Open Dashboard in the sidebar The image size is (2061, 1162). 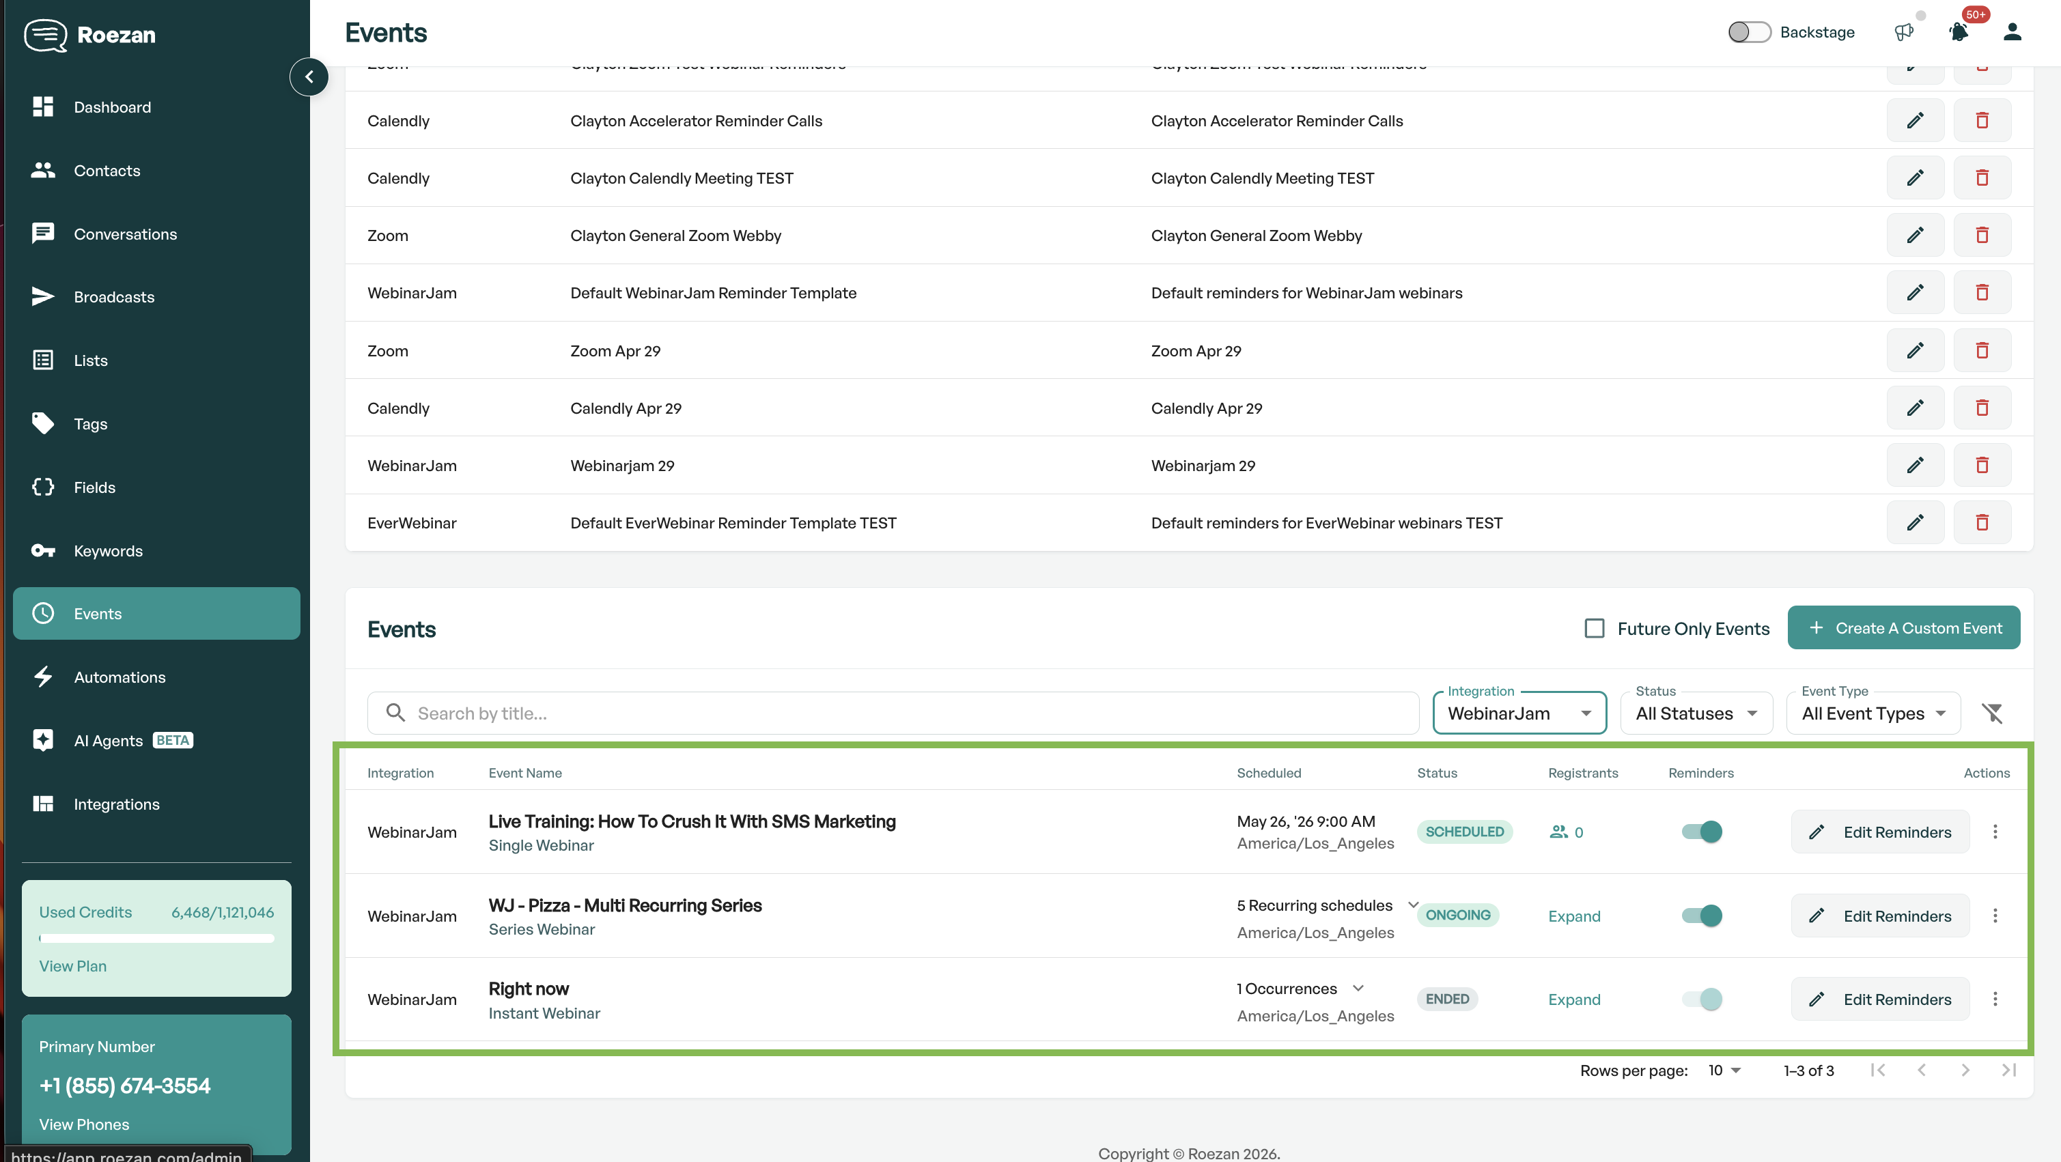pos(157,107)
